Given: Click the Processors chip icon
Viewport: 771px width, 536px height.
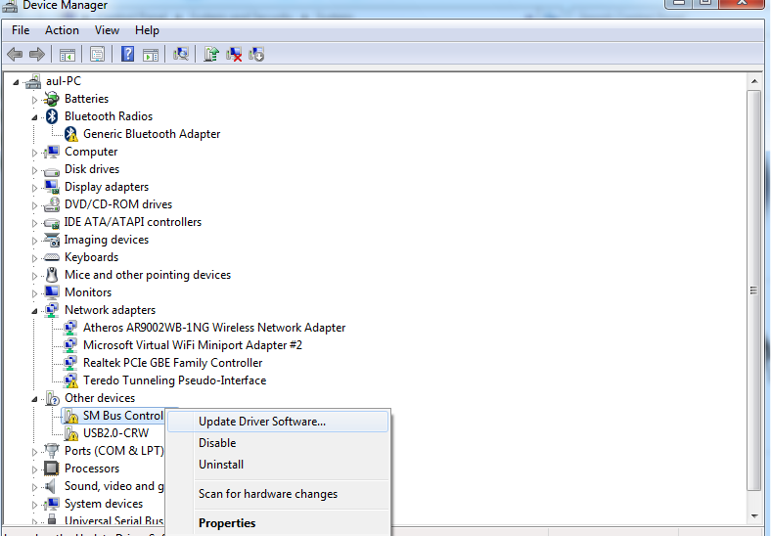Looking at the screenshot, I should [51, 469].
